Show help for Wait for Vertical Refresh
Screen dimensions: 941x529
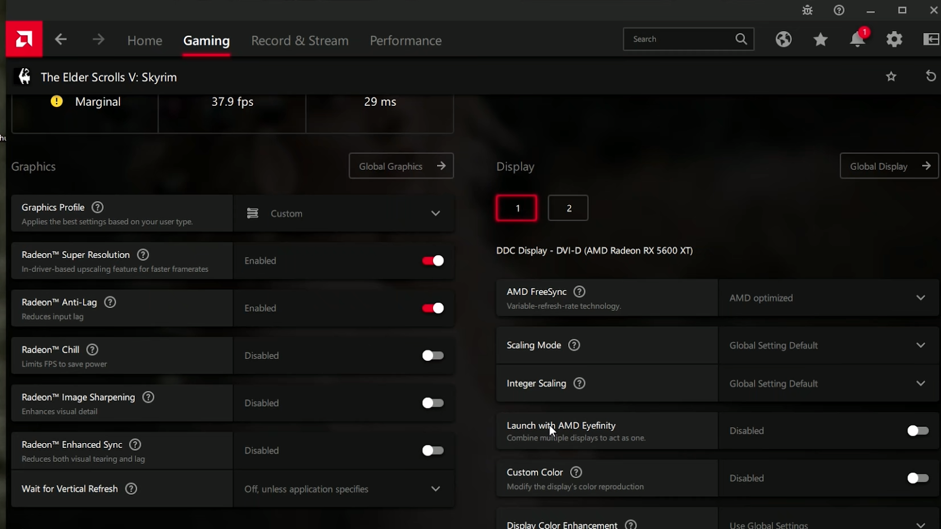tap(131, 488)
